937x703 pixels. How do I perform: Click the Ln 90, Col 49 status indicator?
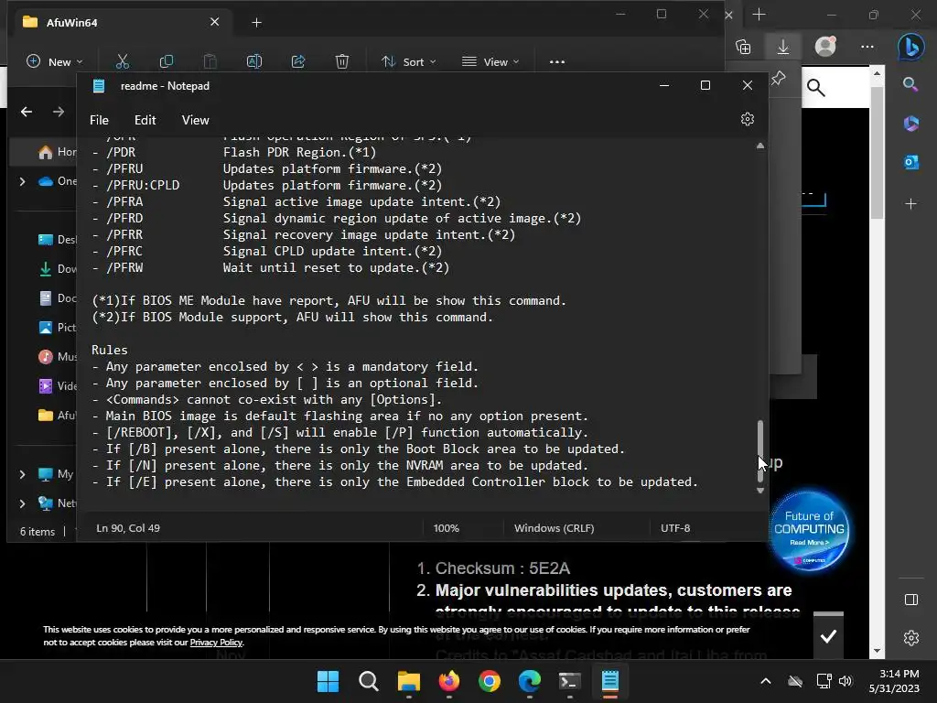pyautogui.click(x=128, y=528)
